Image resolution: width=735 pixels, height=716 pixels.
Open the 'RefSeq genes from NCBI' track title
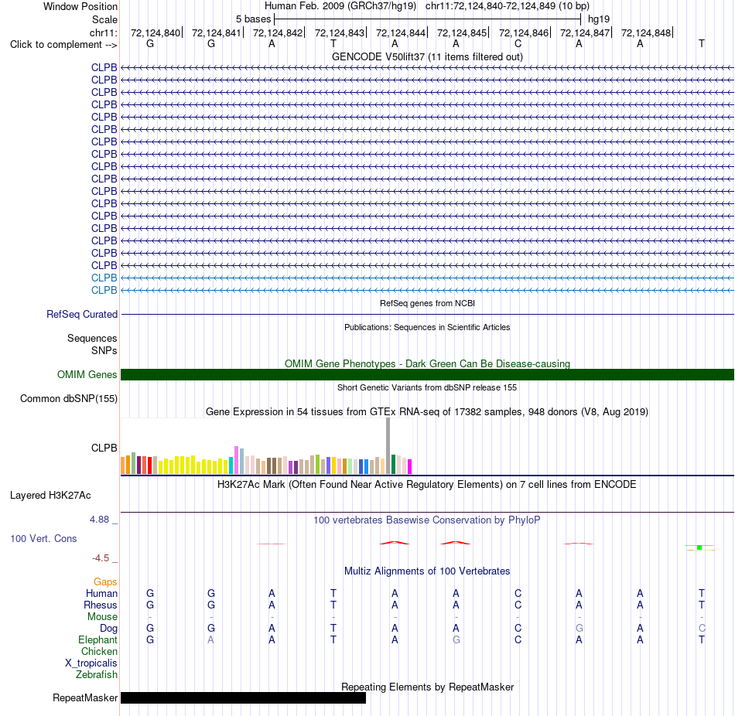pos(427,303)
